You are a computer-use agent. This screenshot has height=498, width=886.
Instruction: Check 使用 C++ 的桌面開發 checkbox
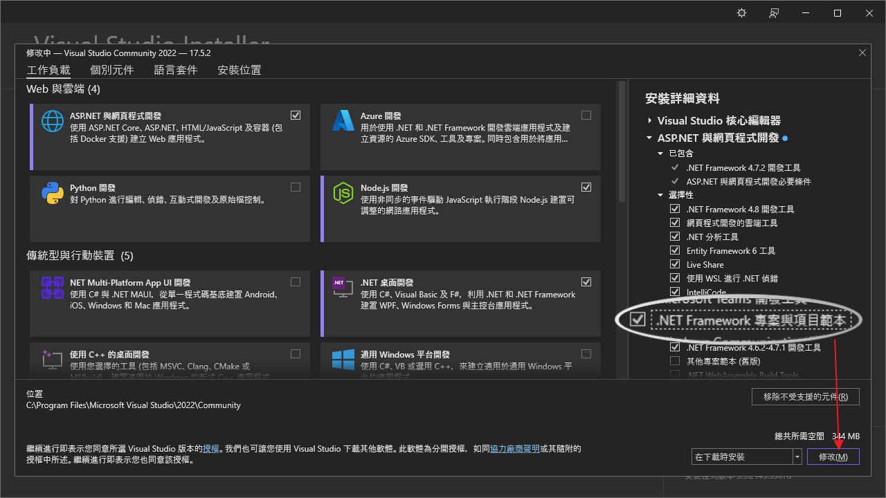pyautogui.click(x=296, y=353)
